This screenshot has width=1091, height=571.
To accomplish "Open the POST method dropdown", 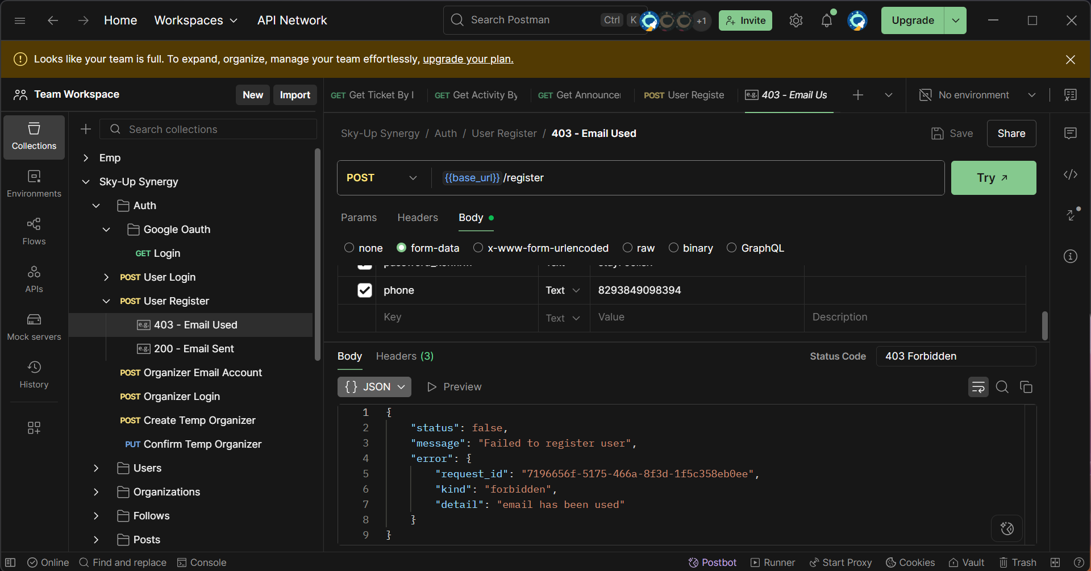I will (x=382, y=178).
